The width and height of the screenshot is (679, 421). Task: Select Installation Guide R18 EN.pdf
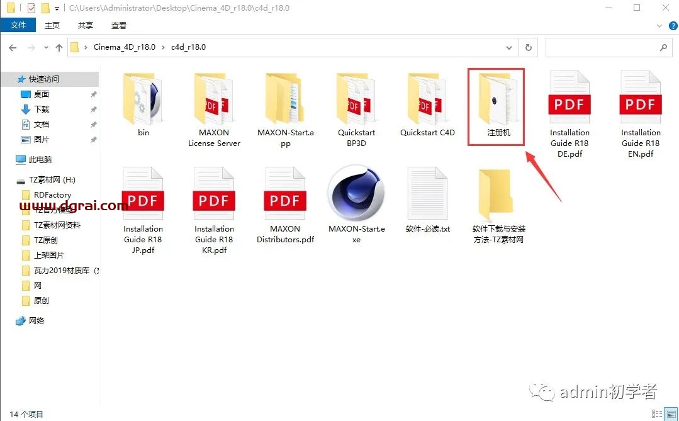(641, 115)
